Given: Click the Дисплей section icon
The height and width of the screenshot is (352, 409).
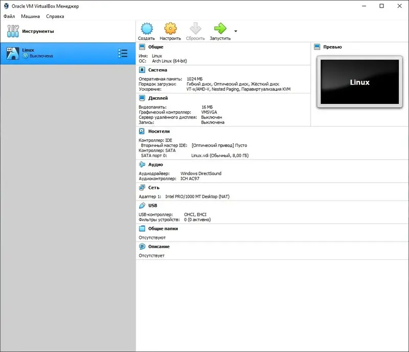Looking at the screenshot, I should tap(142, 98).
